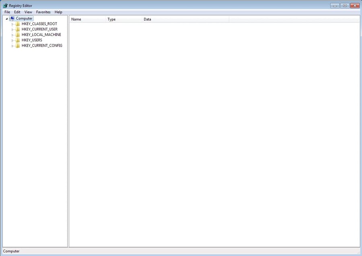Maximize the Registry Editor window

click(x=345, y=6)
